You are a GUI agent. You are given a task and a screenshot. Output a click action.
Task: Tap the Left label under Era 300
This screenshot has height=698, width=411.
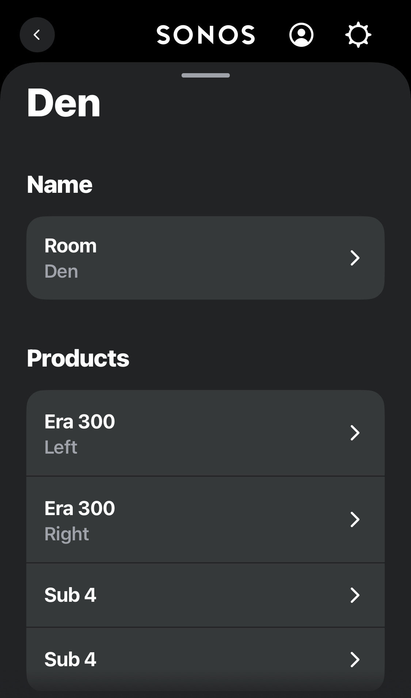click(x=61, y=447)
